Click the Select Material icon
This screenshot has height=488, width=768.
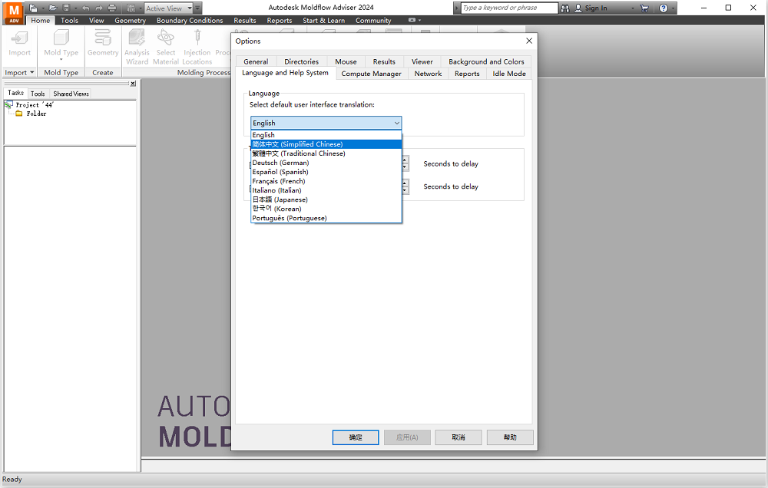(x=166, y=38)
